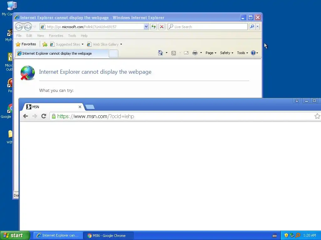Click the Help question mark icon
Screen dimensions: 321x240
pyautogui.click(x=253, y=53)
